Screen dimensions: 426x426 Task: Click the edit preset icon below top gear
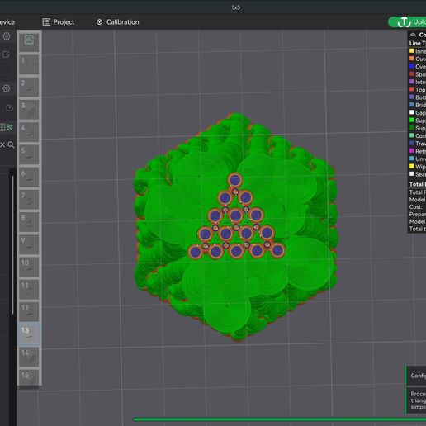pyautogui.click(x=6, y=54)
